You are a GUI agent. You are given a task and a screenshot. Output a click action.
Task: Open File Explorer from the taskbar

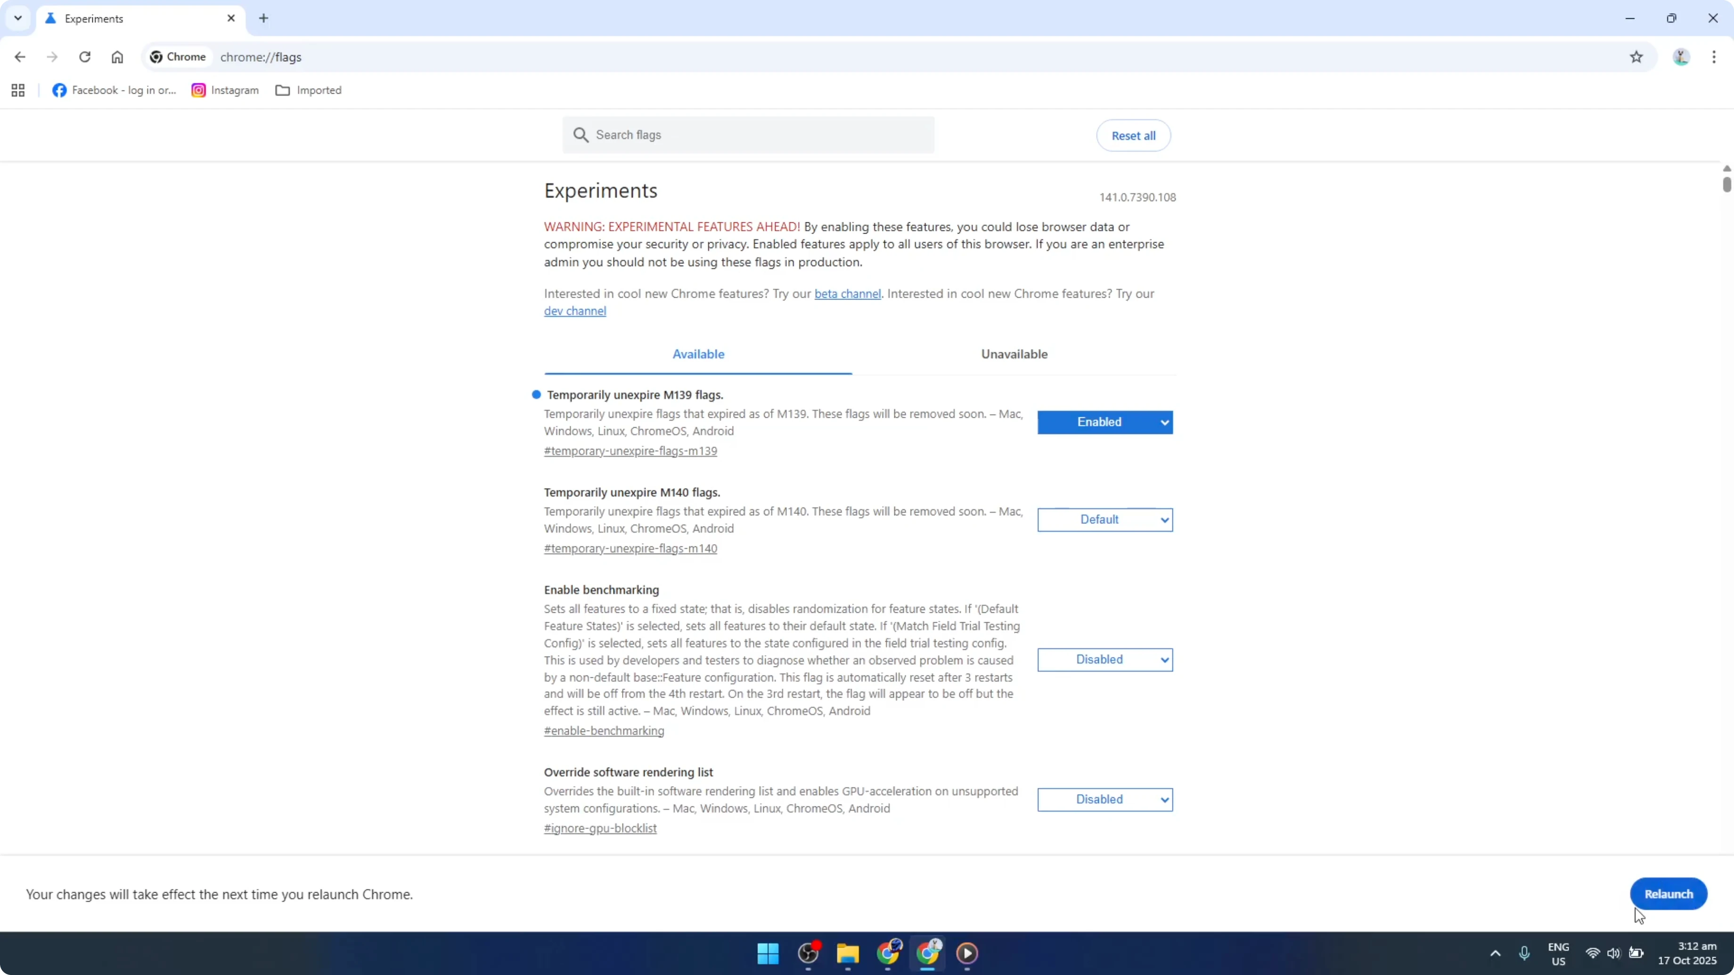tap(848, 953)
